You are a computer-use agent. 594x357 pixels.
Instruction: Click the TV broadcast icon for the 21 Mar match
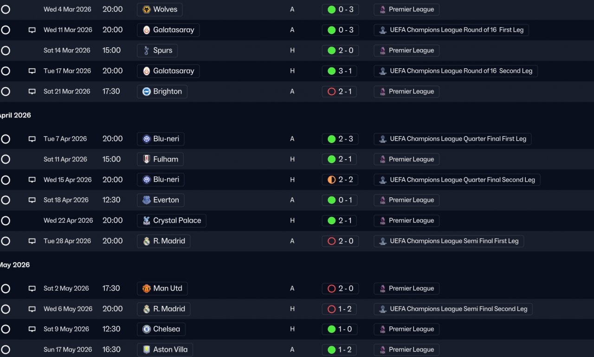pos(32,91)
